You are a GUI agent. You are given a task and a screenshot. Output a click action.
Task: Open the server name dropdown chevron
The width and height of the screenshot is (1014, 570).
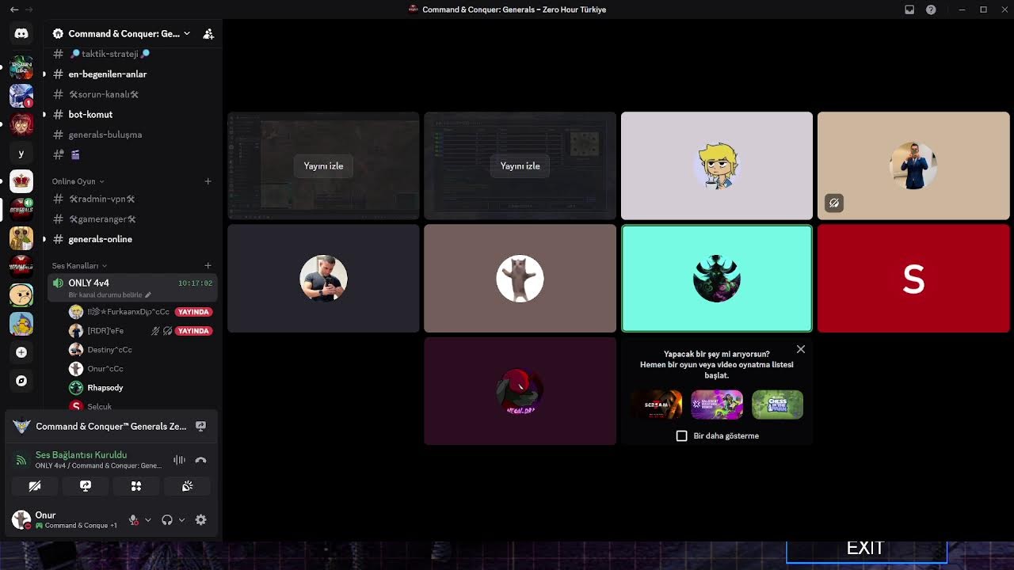[x=187, y=34]
